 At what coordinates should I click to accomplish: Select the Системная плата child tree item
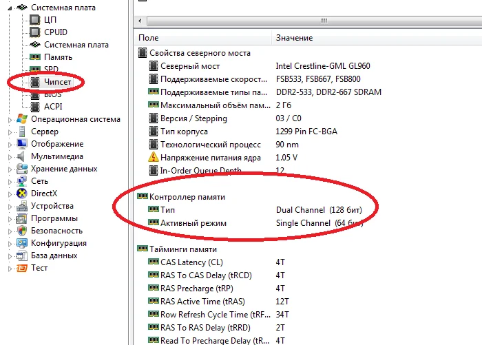[x=76, y=45]
